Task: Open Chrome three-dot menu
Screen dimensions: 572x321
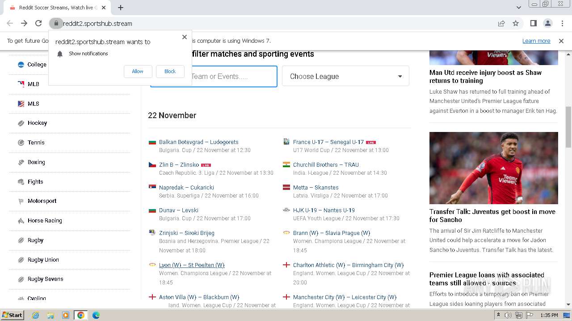Action: pos(562,23)
